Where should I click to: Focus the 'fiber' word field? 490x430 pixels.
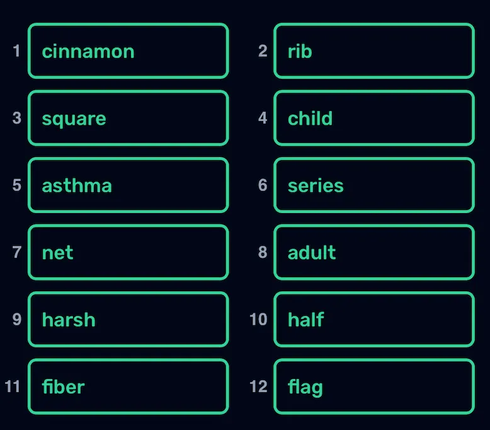click(128, 386)
